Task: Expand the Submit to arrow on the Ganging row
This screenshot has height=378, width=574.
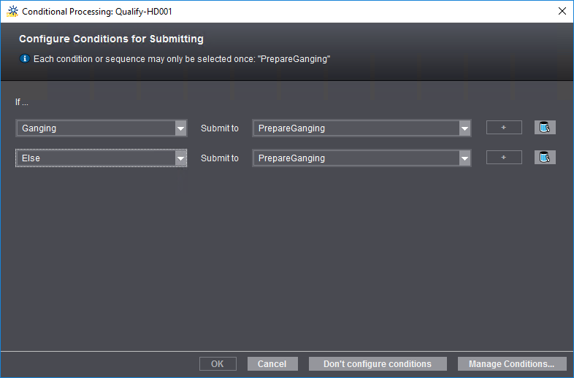Action: click(x=464, y=128)
